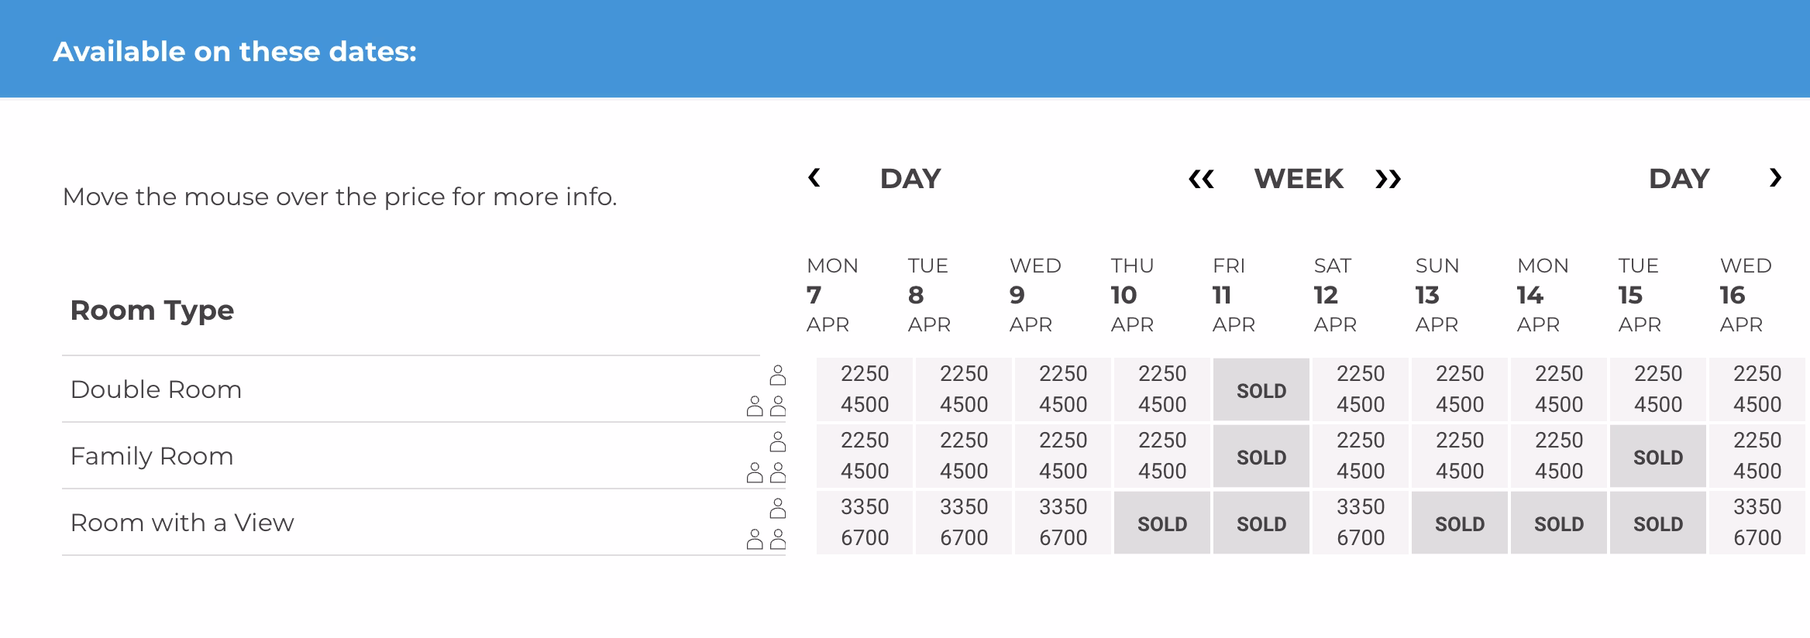Viewport: 1810px width, 638px height.
Task: Select Family Room price on Sun 13 Apr
Action: click(1460, 456)
